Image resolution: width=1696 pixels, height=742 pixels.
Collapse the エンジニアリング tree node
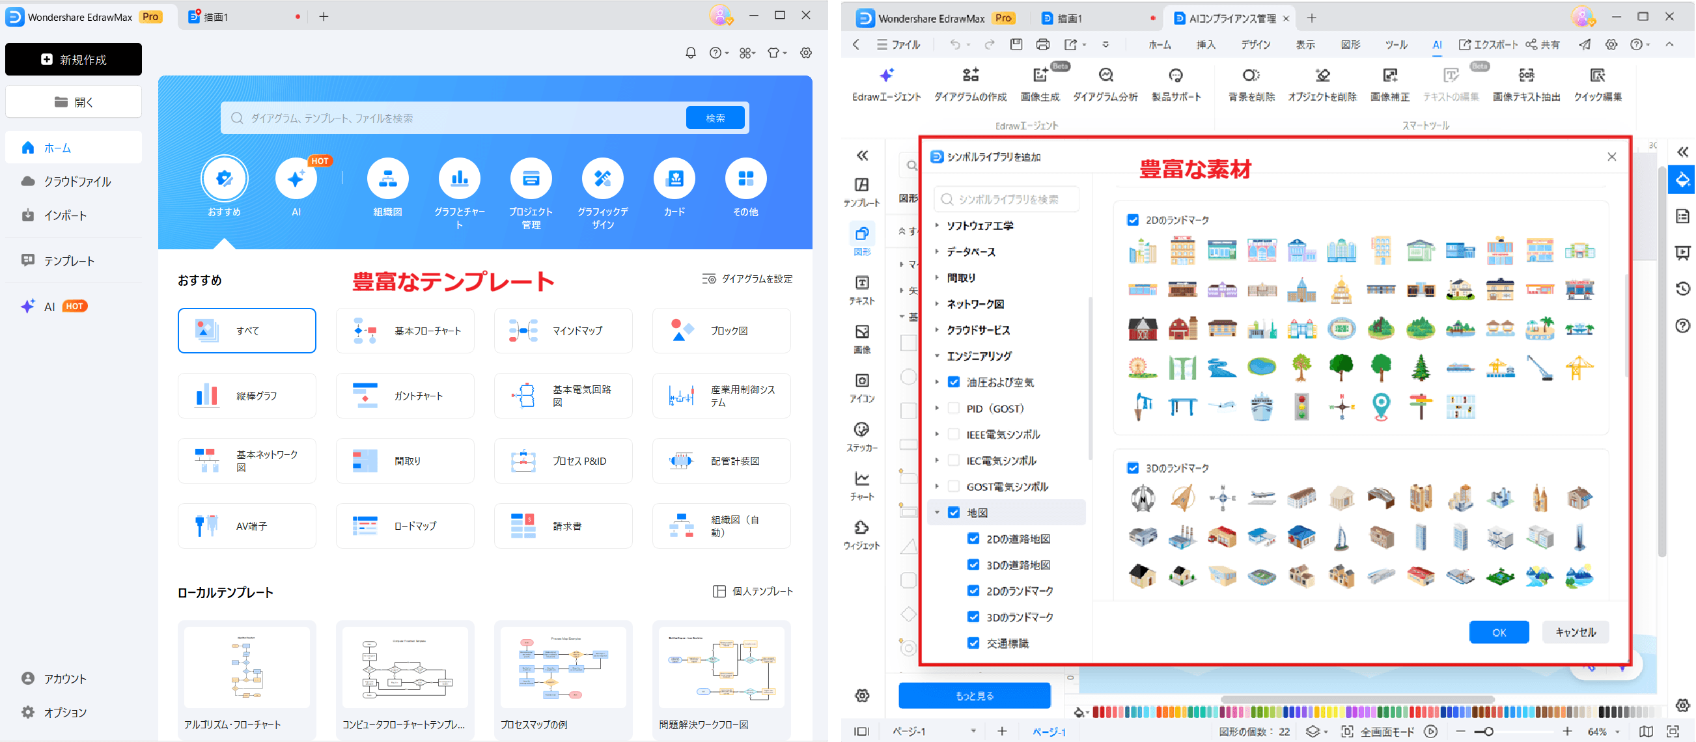pos(937,356)
